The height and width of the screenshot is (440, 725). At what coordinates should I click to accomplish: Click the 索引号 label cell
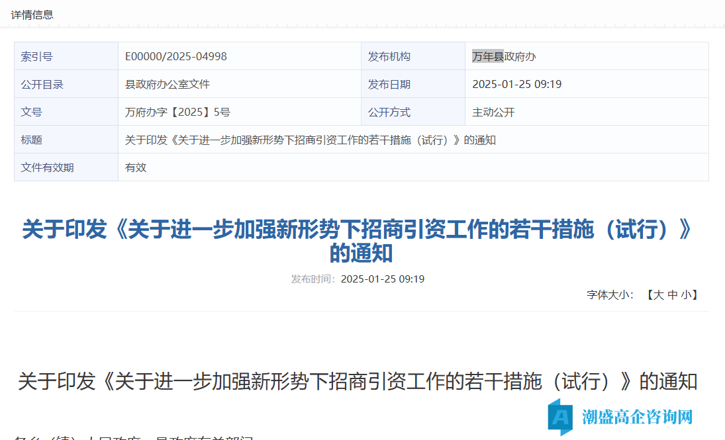[x=37, y=57]
